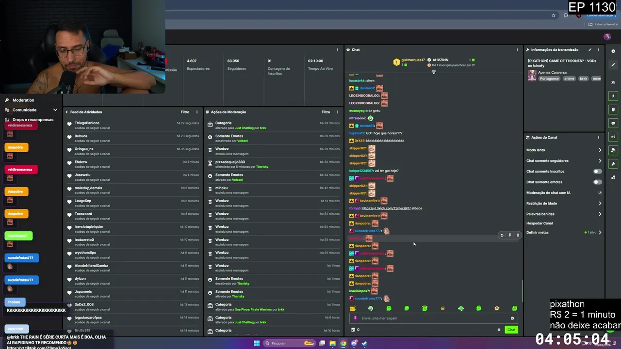621x349 pixels.
Task: Click the broadcast signal icon in right sidebar
Action: pyautogui.click(x=613, y=137)
